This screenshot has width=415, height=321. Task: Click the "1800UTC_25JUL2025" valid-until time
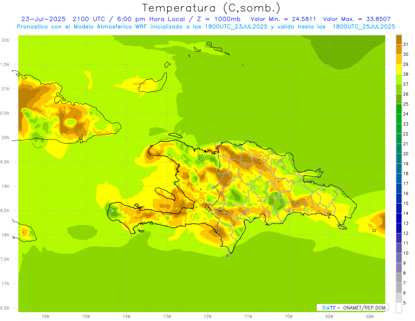(364, 27)
